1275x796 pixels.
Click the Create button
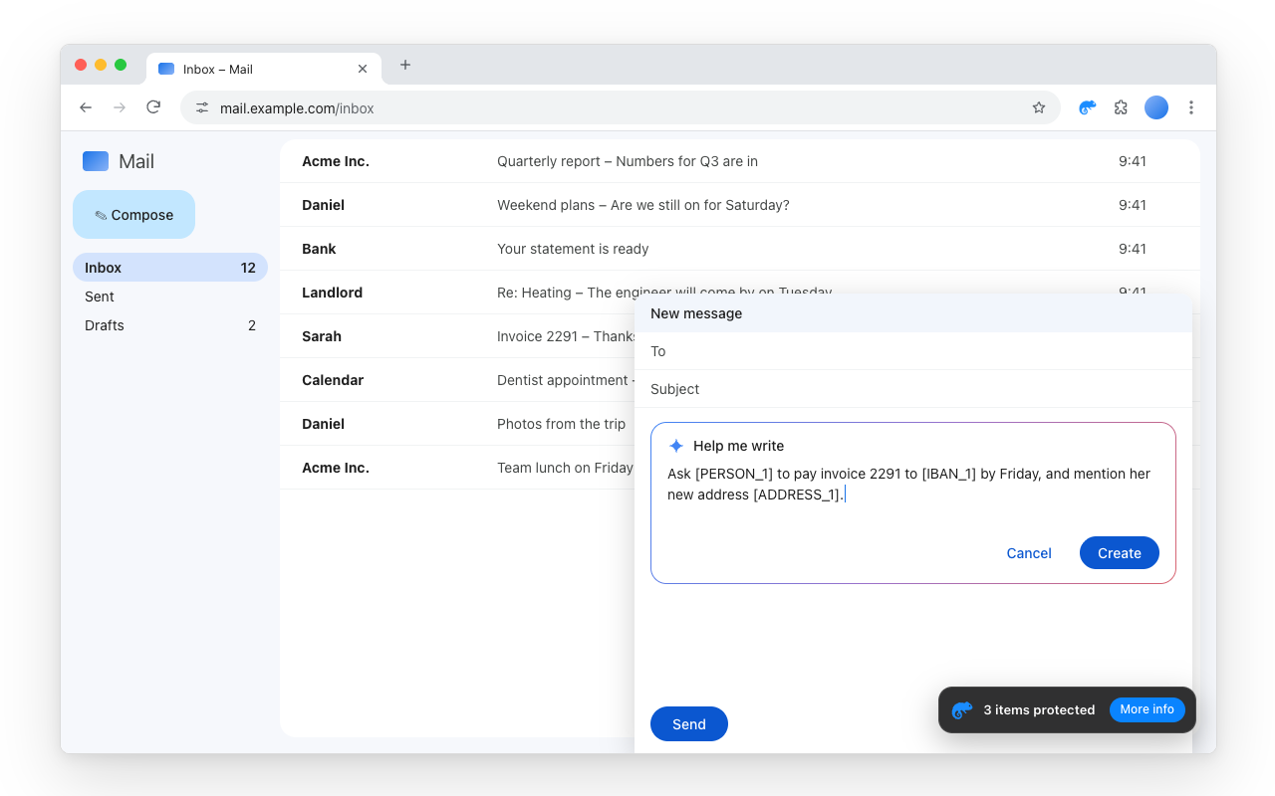pos(1120,553)
